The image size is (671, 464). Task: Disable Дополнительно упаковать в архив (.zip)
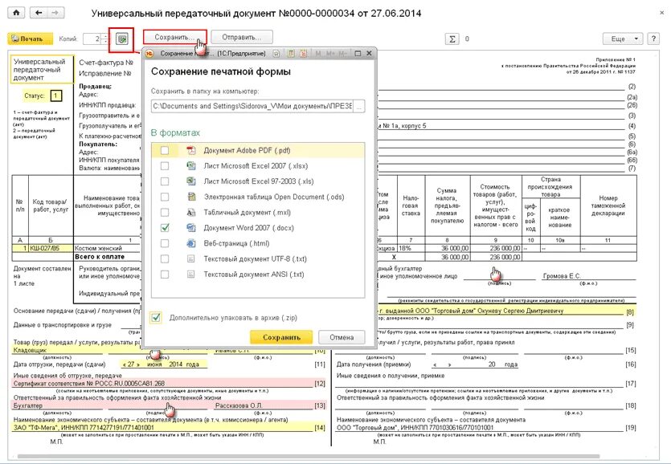(x=156, y=318)
